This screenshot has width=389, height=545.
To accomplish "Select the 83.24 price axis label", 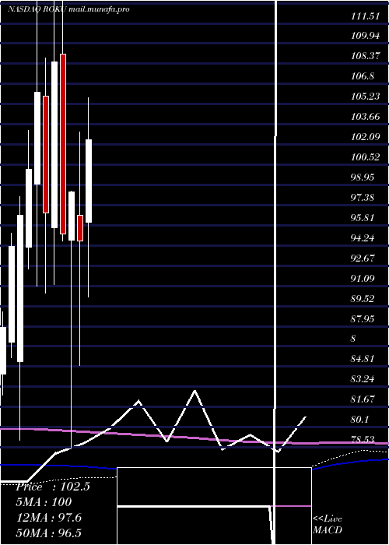I will coord(363,379).
